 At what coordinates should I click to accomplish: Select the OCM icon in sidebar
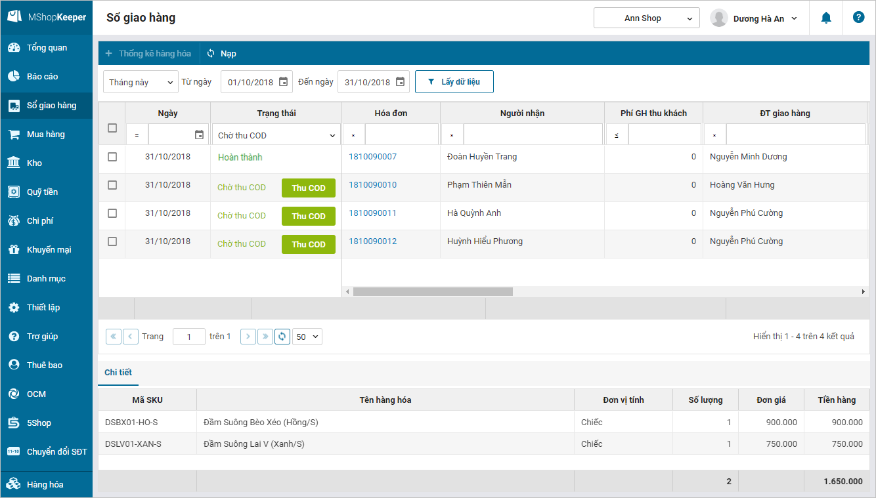click(14, 394)
